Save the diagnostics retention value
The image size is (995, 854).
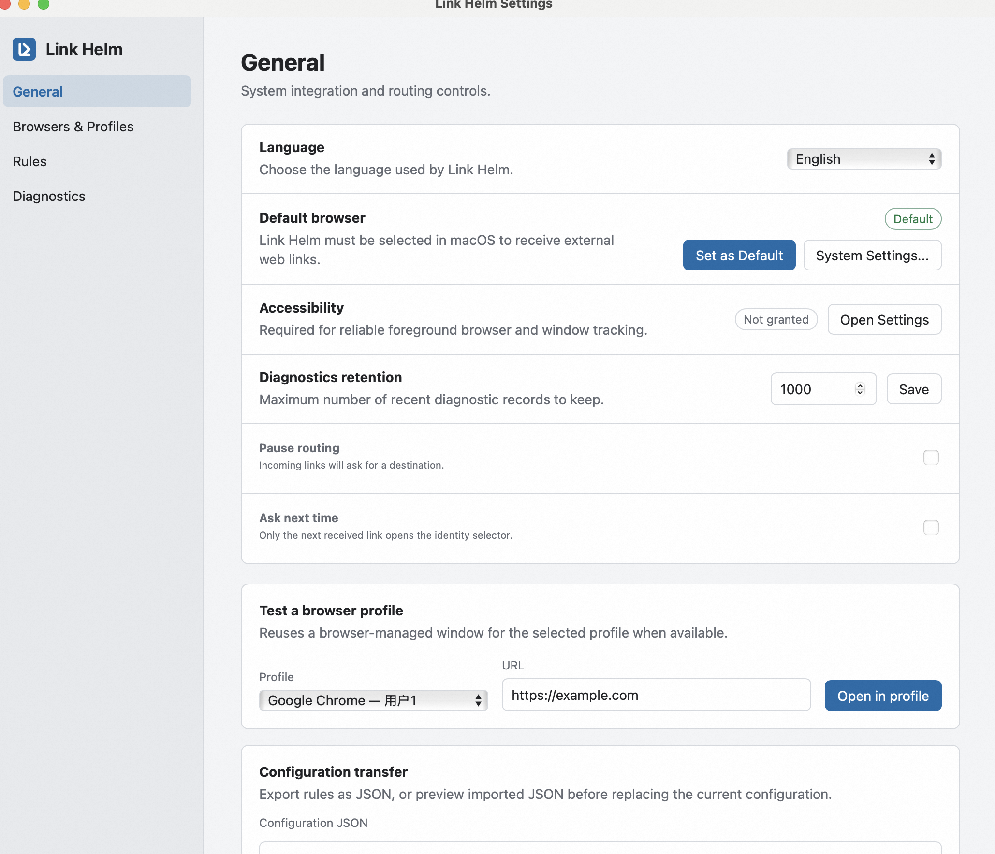pos(914,389)
